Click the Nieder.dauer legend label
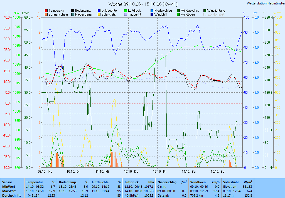Screen dimensions: 285x198 (x=83, y=14)
